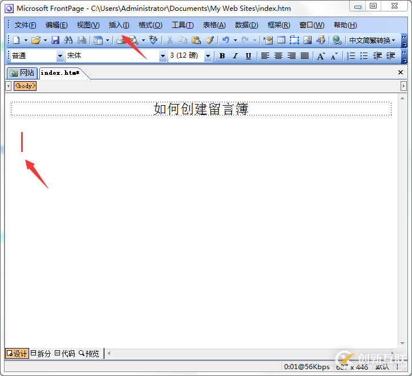Undo the last action
The width and height of the screenshot is (412, 376).
point(226,40)
